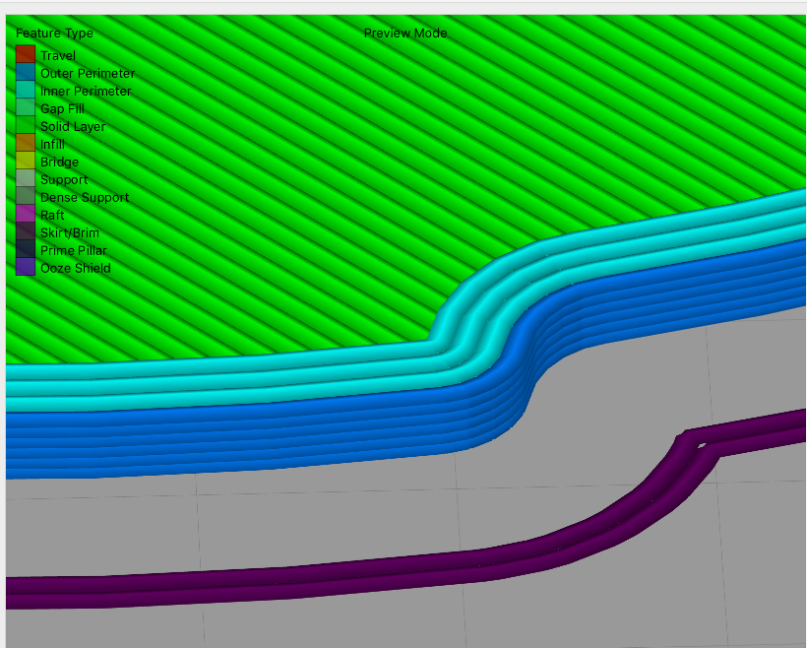
Task: Click the Outer Perimeter legend label
Action: (88, 73)
